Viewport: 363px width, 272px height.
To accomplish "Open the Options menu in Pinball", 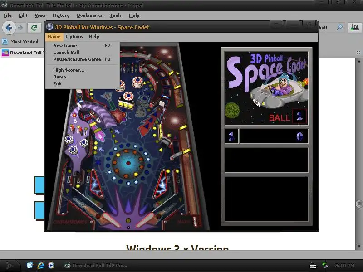I will (74, 37).
